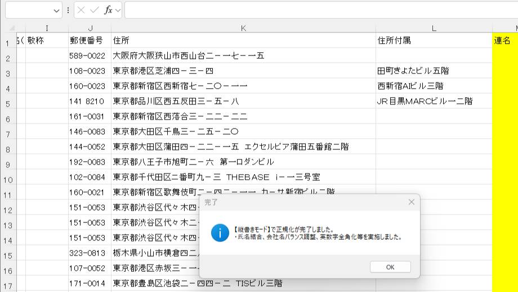Close the 完了 dialog with its X

click(x=411, y=202)
